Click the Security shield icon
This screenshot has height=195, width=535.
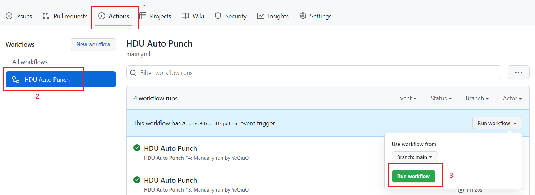[218, 16]
